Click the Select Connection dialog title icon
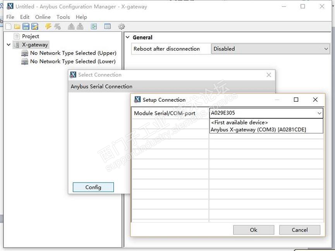 coord(73,75)
